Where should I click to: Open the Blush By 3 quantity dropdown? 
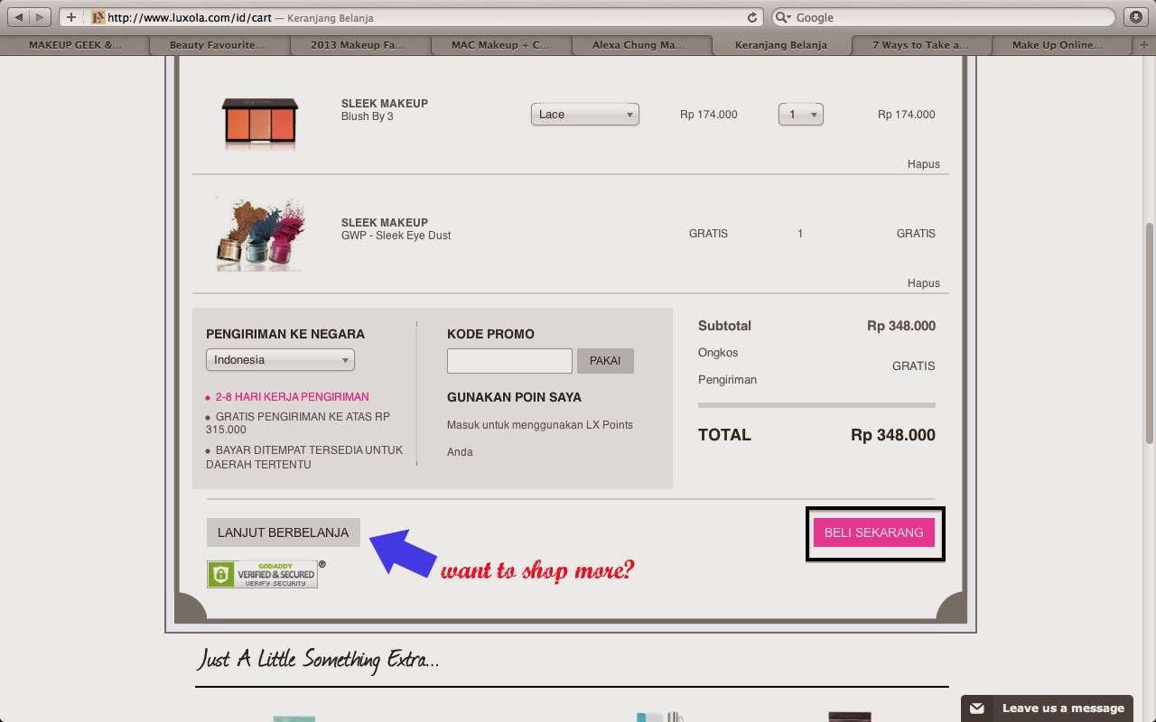pos(800,115)
